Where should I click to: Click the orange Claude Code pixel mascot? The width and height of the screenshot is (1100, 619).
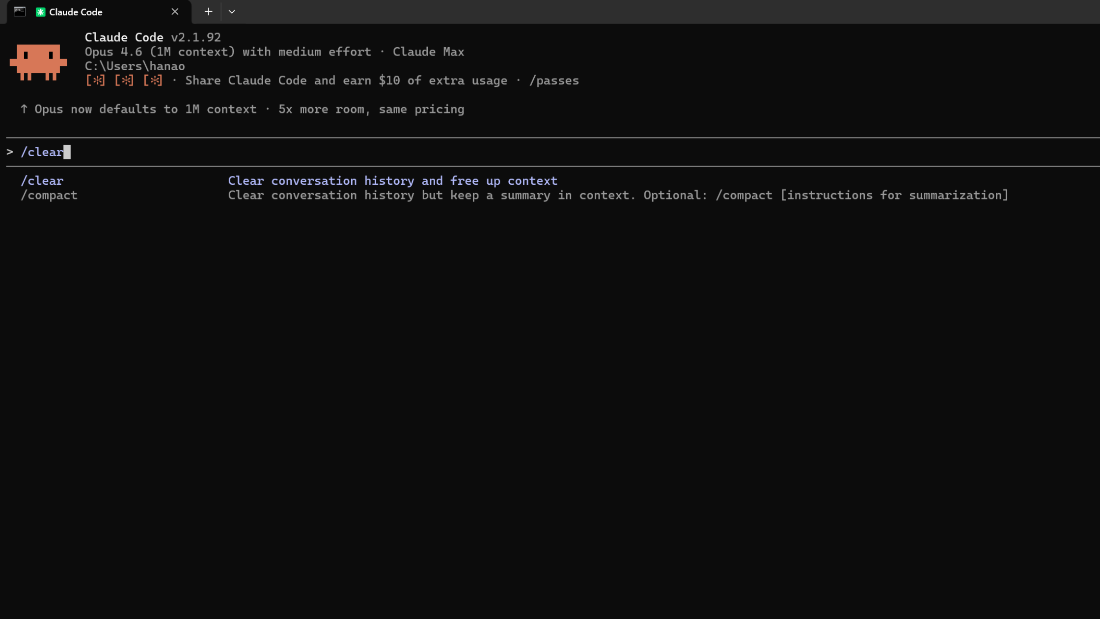(38, 62)
